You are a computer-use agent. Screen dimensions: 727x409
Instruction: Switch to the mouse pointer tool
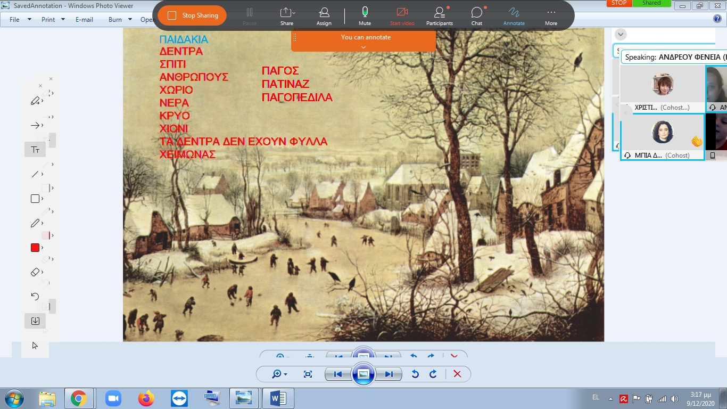coord(35,346)
